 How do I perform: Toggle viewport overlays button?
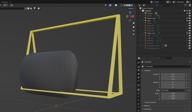[116, 5]
